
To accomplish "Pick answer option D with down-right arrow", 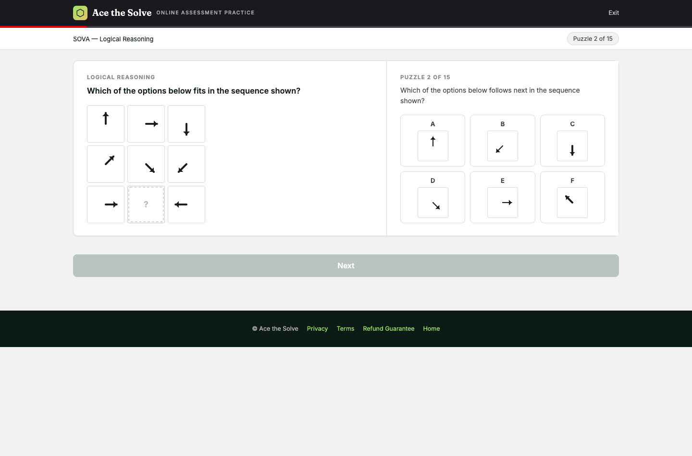I will (432, 197).
